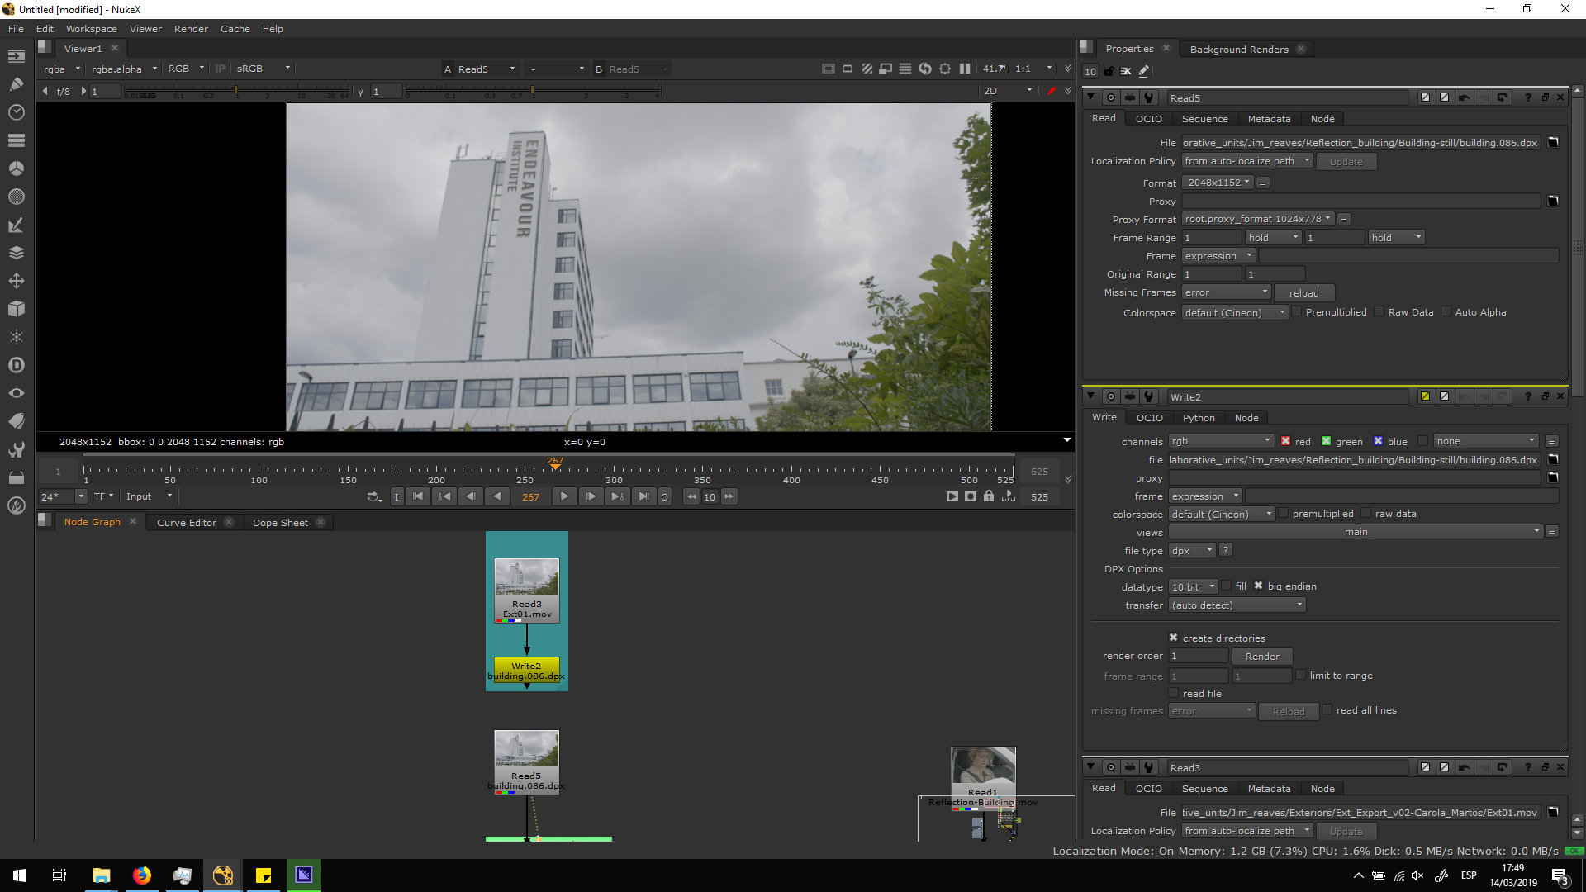Toggle big endian DPX option
Screen dimensions: 1586x892
1258,586
